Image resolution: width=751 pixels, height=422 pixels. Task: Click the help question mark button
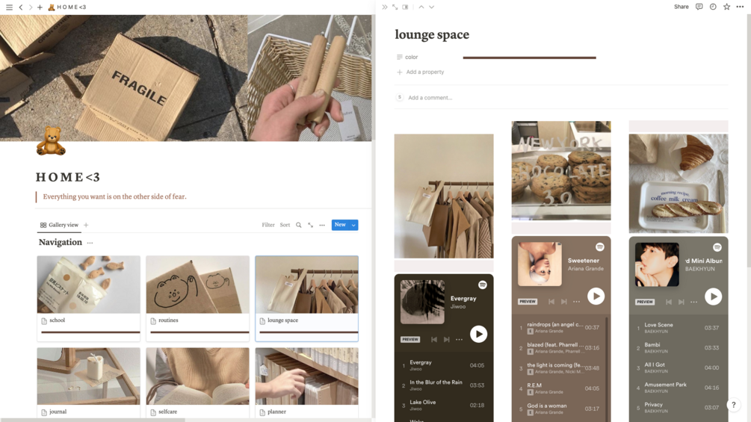[733, 405]
